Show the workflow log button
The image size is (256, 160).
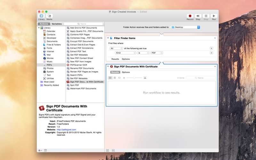coord(108,150)
